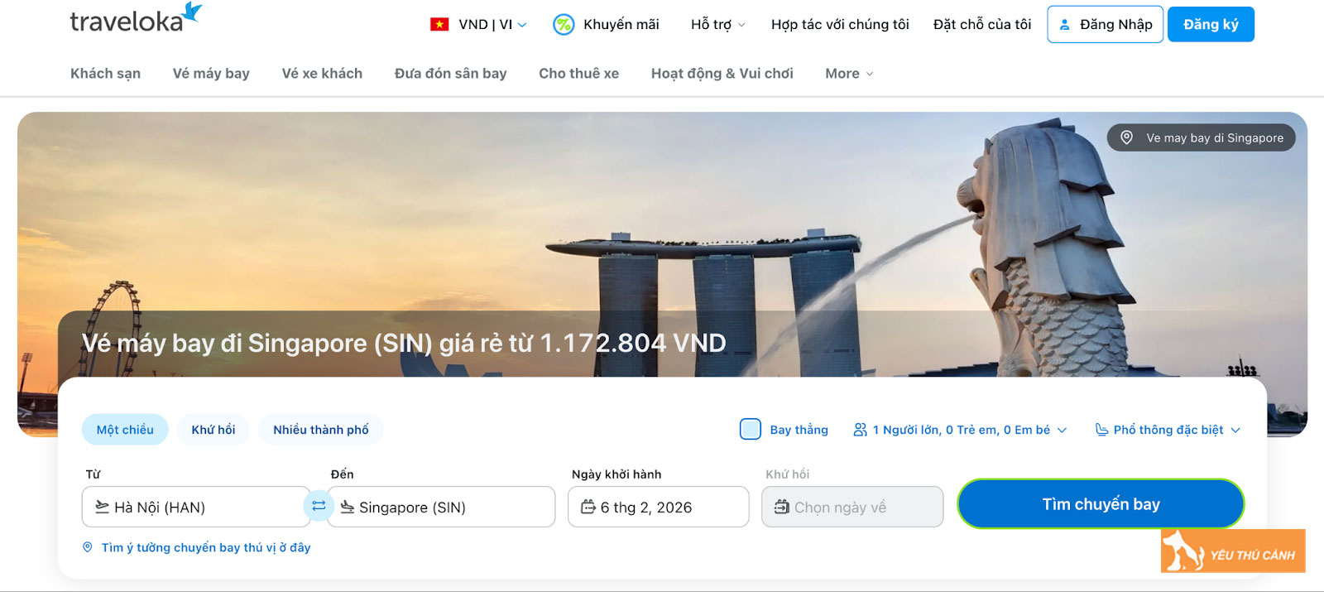Click the location pin icon on banner

[1126, 137]
